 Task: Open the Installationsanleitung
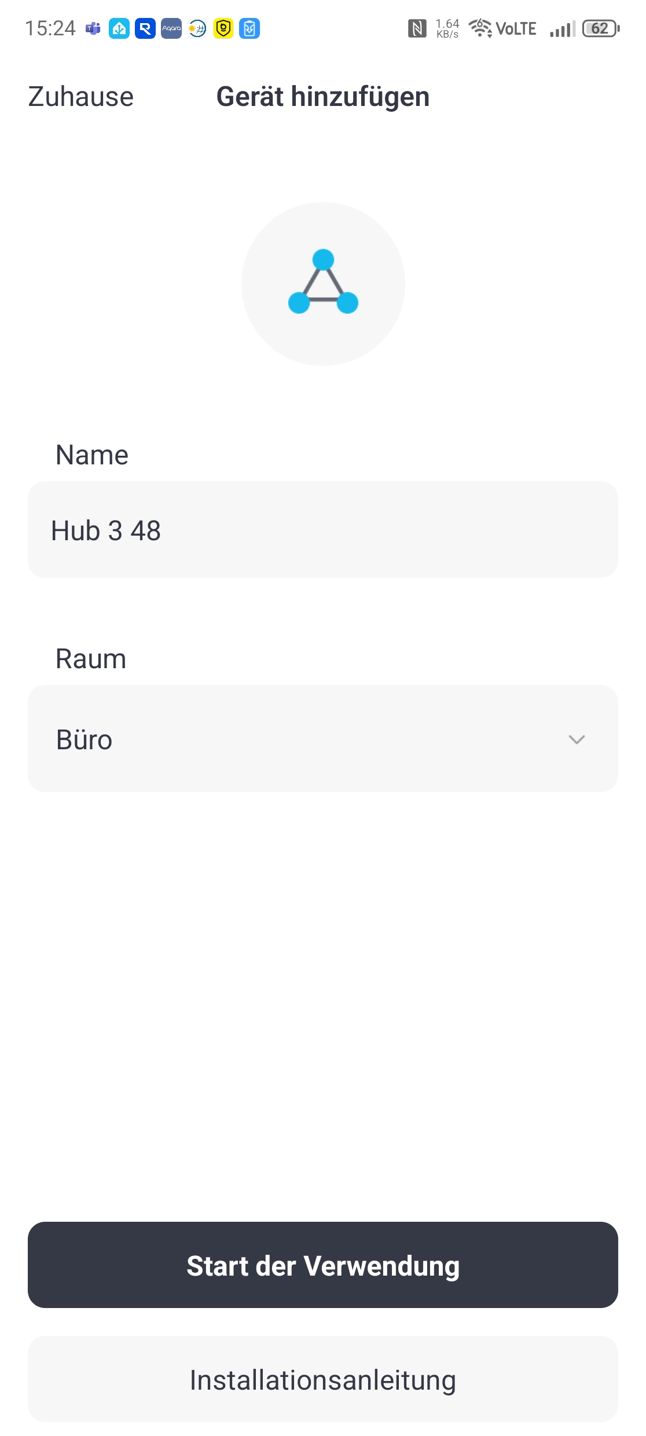pos(323,1379)
